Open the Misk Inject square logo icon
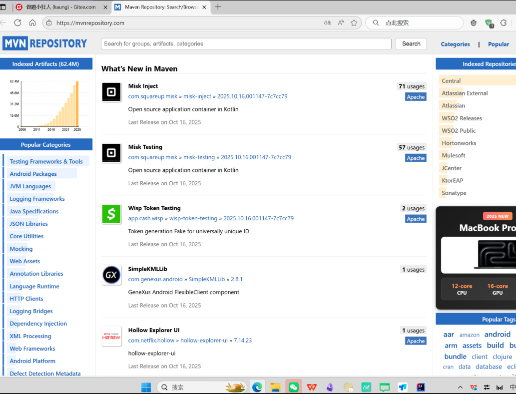This screenshot has width=516, height=394. pyautogui.click(x=111, y=92)
